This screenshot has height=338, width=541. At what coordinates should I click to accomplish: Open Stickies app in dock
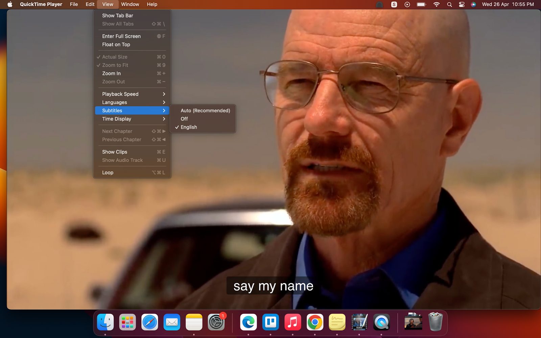pos(337,322)
